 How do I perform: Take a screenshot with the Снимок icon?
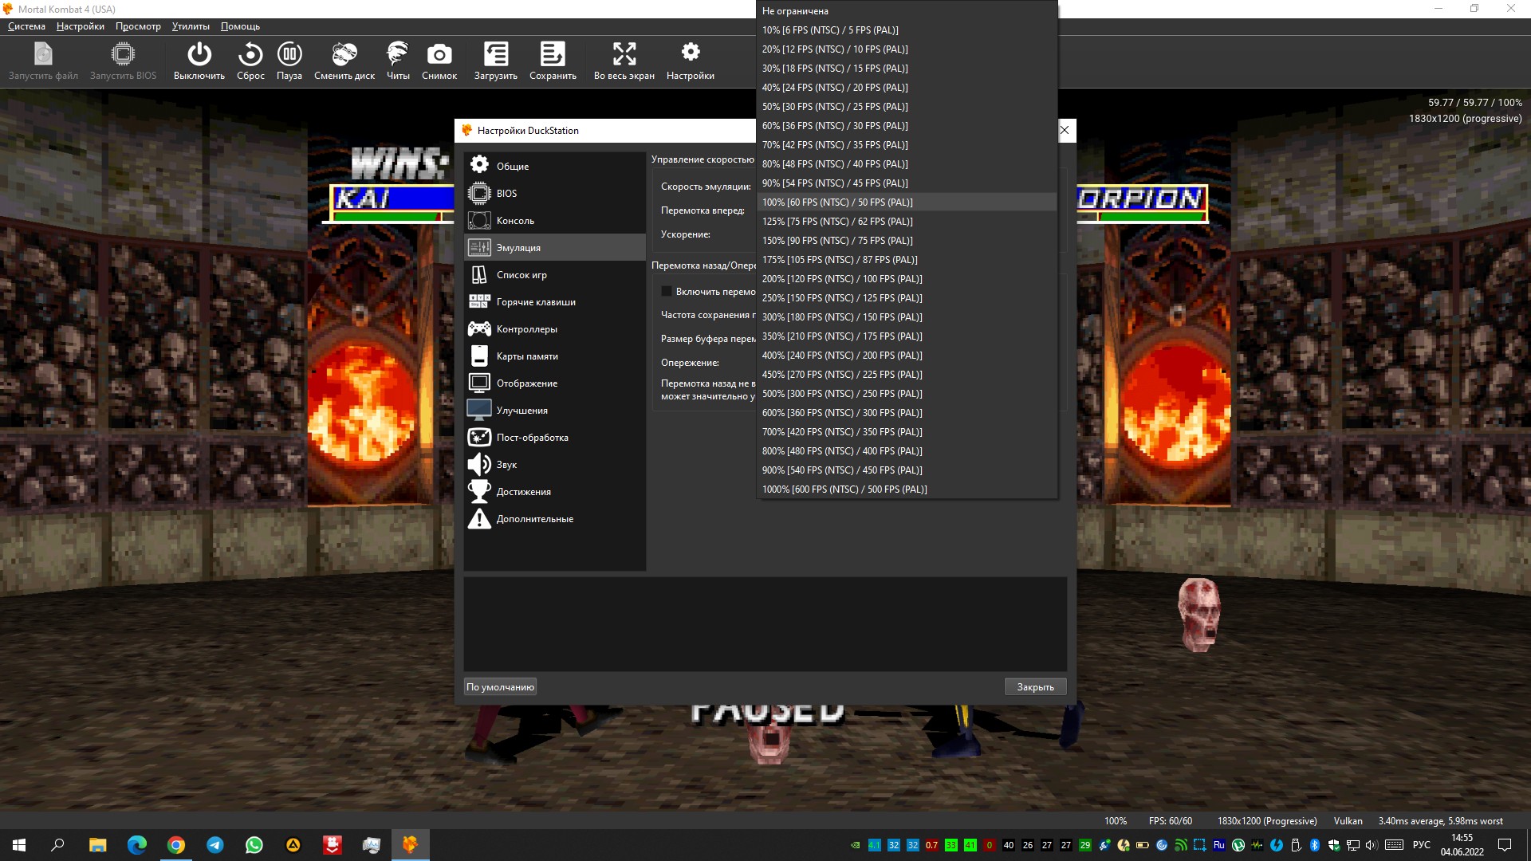pyautogui.click(x=439, y=61)
